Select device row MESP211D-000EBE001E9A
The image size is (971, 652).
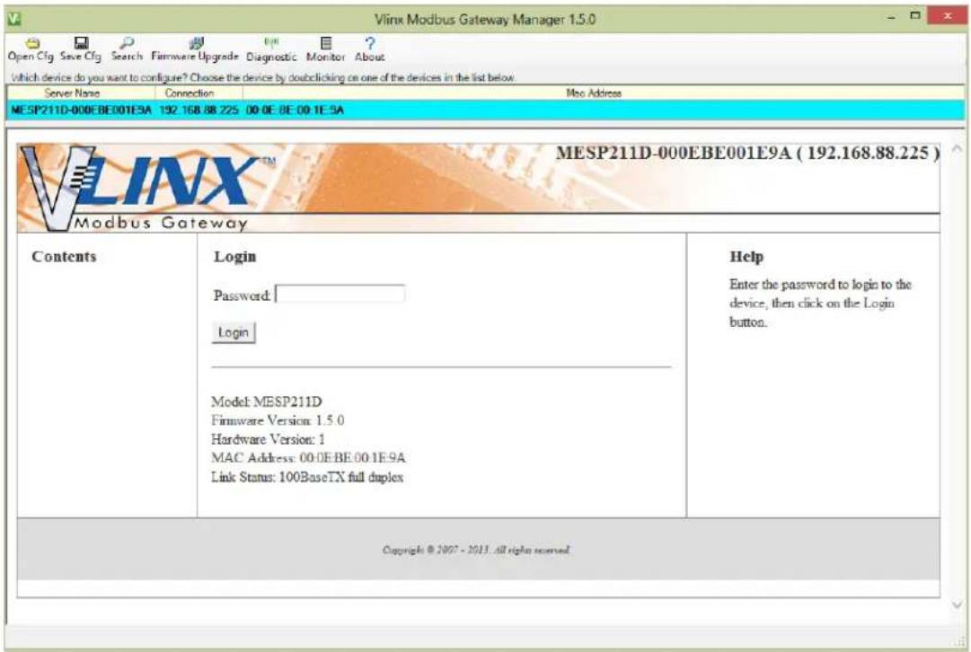(x=485, y=110)
